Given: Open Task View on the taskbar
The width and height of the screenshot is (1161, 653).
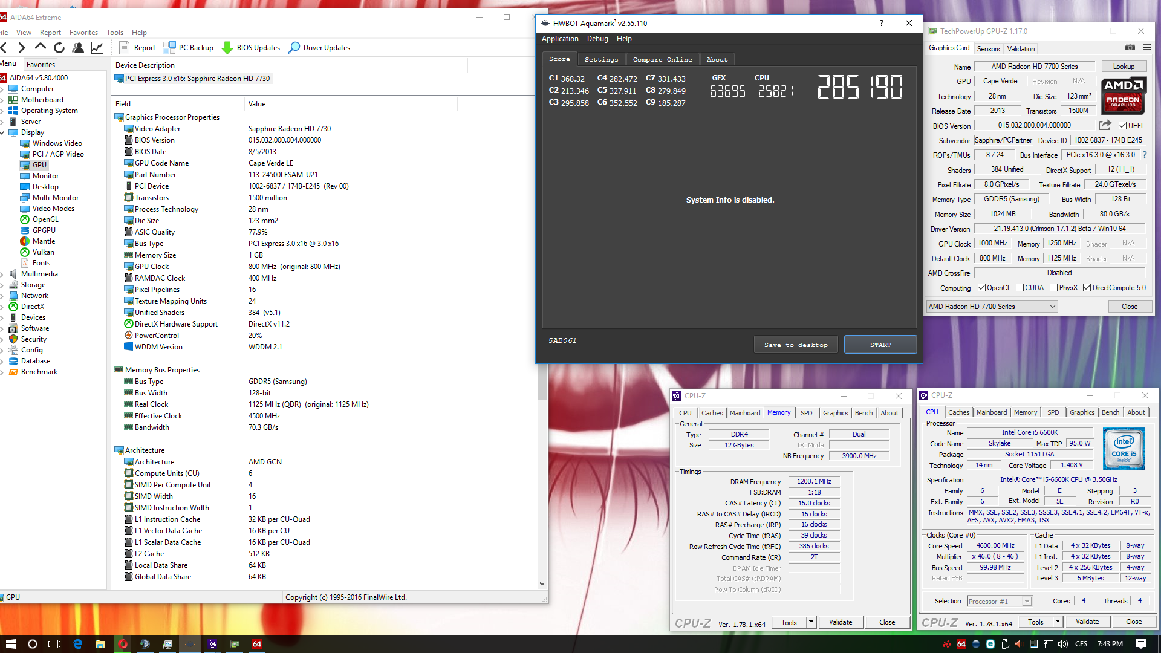Looking at the screenshot, I should point(54,644).
